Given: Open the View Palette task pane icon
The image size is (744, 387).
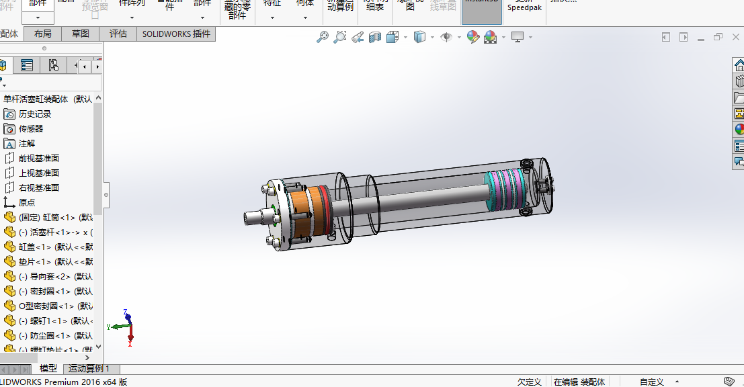Looking at the screenshot, I should pos(739,114).
